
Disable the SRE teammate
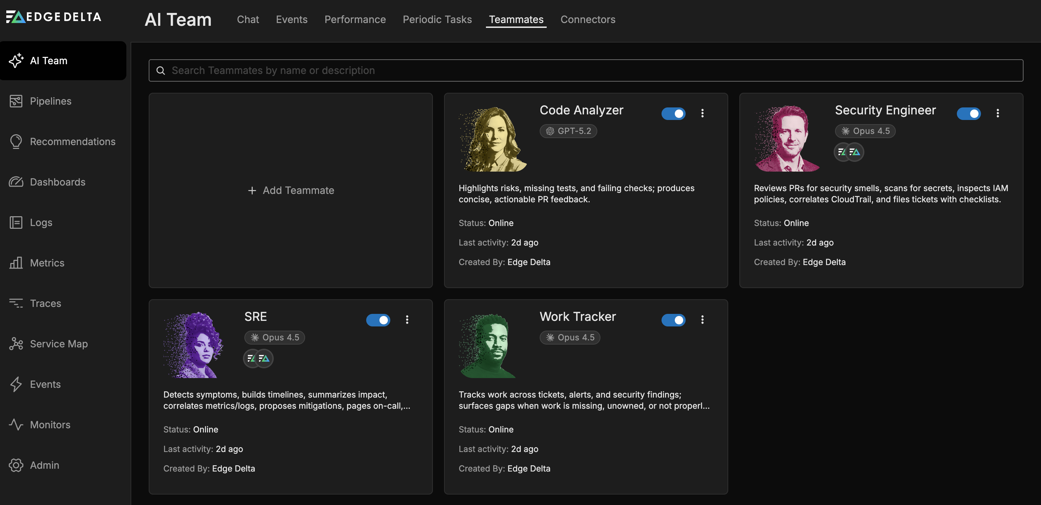378,320
